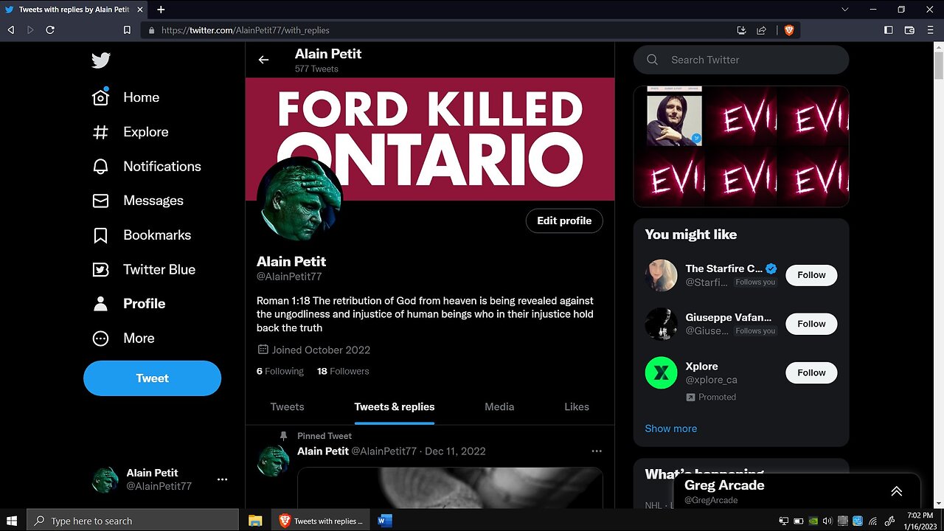Image resolution: width=944 pixels, height=531 pixels.
Task: Click the blue Tweet button
Action: pos(152,378)
